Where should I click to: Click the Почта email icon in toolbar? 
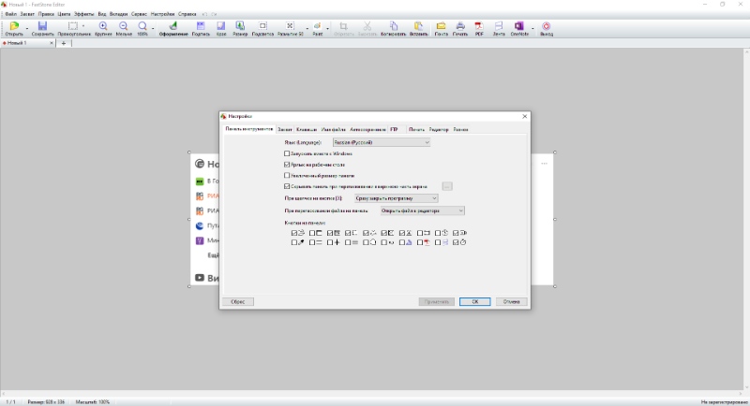coord(441,28)
